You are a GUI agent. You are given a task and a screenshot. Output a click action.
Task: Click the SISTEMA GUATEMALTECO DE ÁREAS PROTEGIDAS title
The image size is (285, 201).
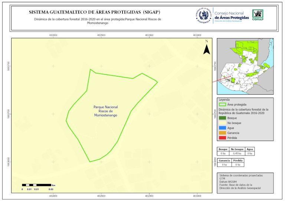click(95, 12)
